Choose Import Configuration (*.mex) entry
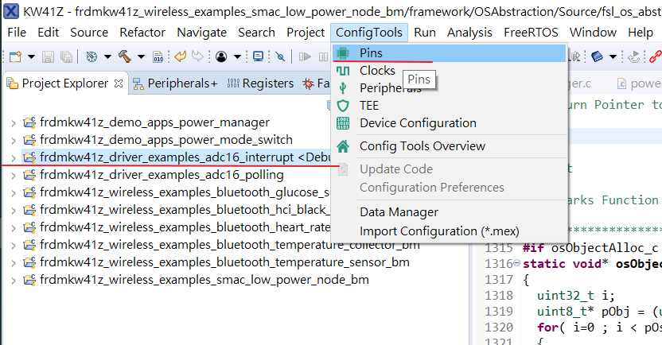 450,231
